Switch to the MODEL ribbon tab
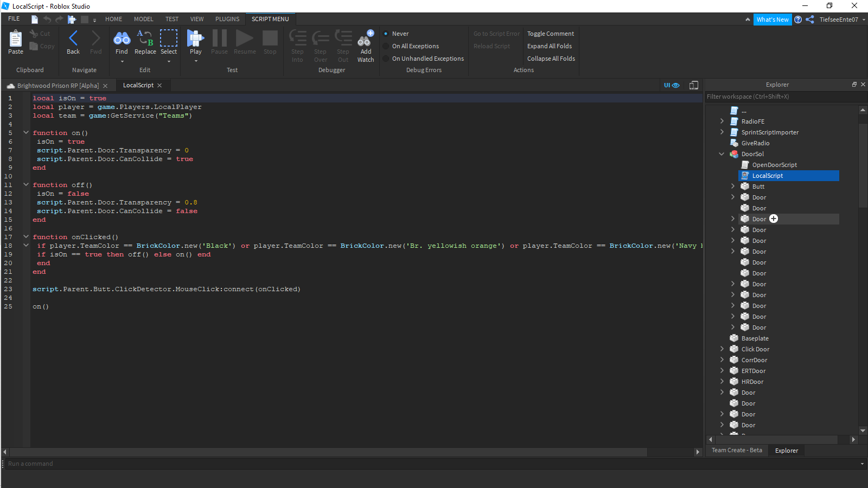 pyautogui.click(x=144, y=19)
